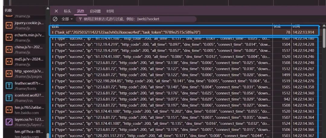
Task: Open the 时间 tab
Action: (x=110, y=11)
